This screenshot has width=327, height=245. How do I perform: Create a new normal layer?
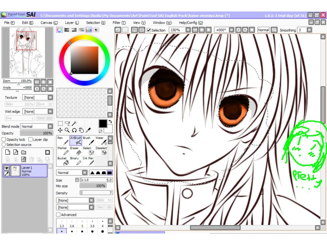tap(8, 152)
